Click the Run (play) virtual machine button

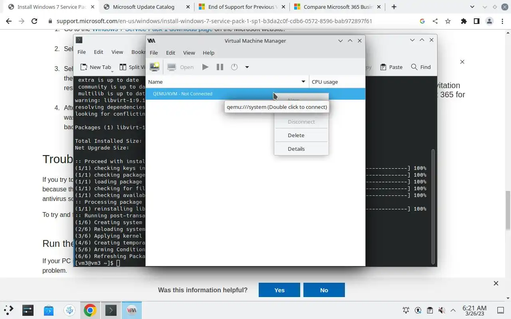[x=205, y=67]
